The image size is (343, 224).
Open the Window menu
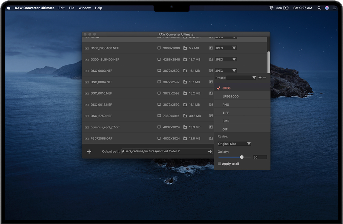click(x=84, y=8)
